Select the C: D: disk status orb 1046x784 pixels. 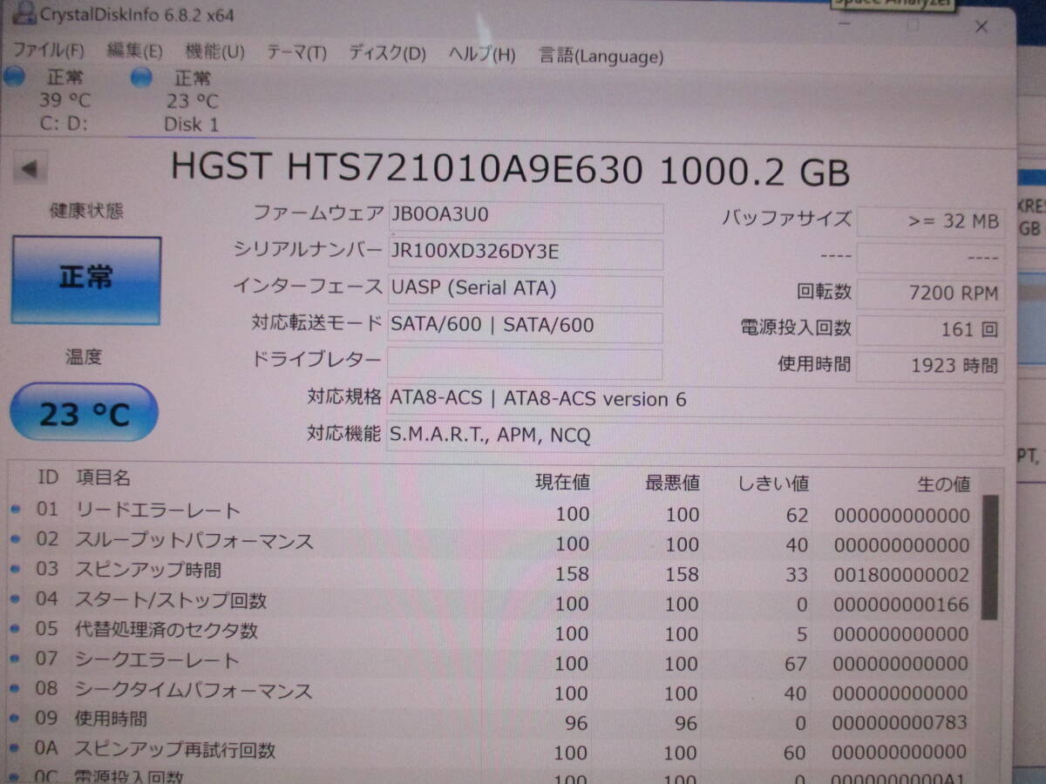(x=15, y=77)
